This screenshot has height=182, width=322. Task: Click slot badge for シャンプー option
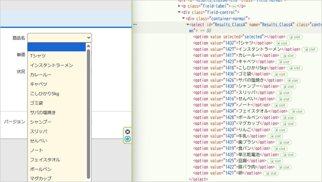pyautogui.click(x=288, y=86)
